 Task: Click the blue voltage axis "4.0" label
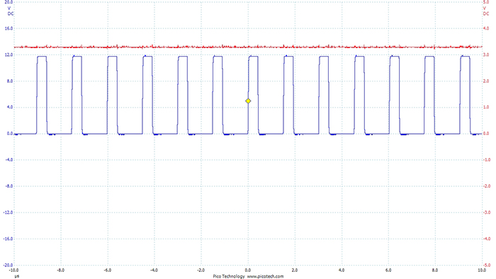click(10, 107)
